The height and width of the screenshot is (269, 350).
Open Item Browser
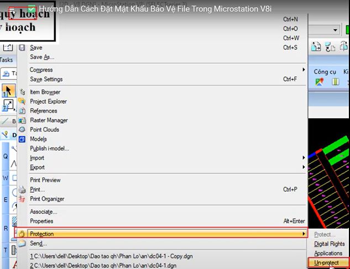(x=45, y=92)
